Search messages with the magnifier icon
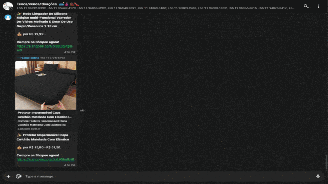Screen dimensions: 328x184 click(x=306, y=6)
